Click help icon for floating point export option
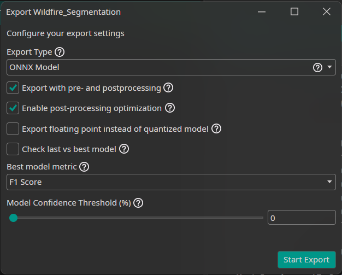This screenshot has height=275, width=342. tap(216, 129)
